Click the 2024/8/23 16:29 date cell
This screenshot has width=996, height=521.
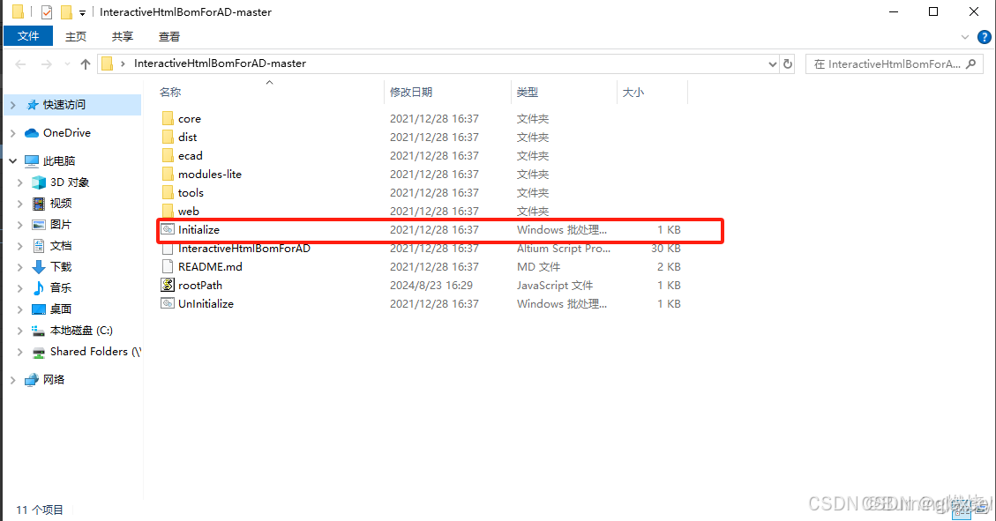click(431, 285)
